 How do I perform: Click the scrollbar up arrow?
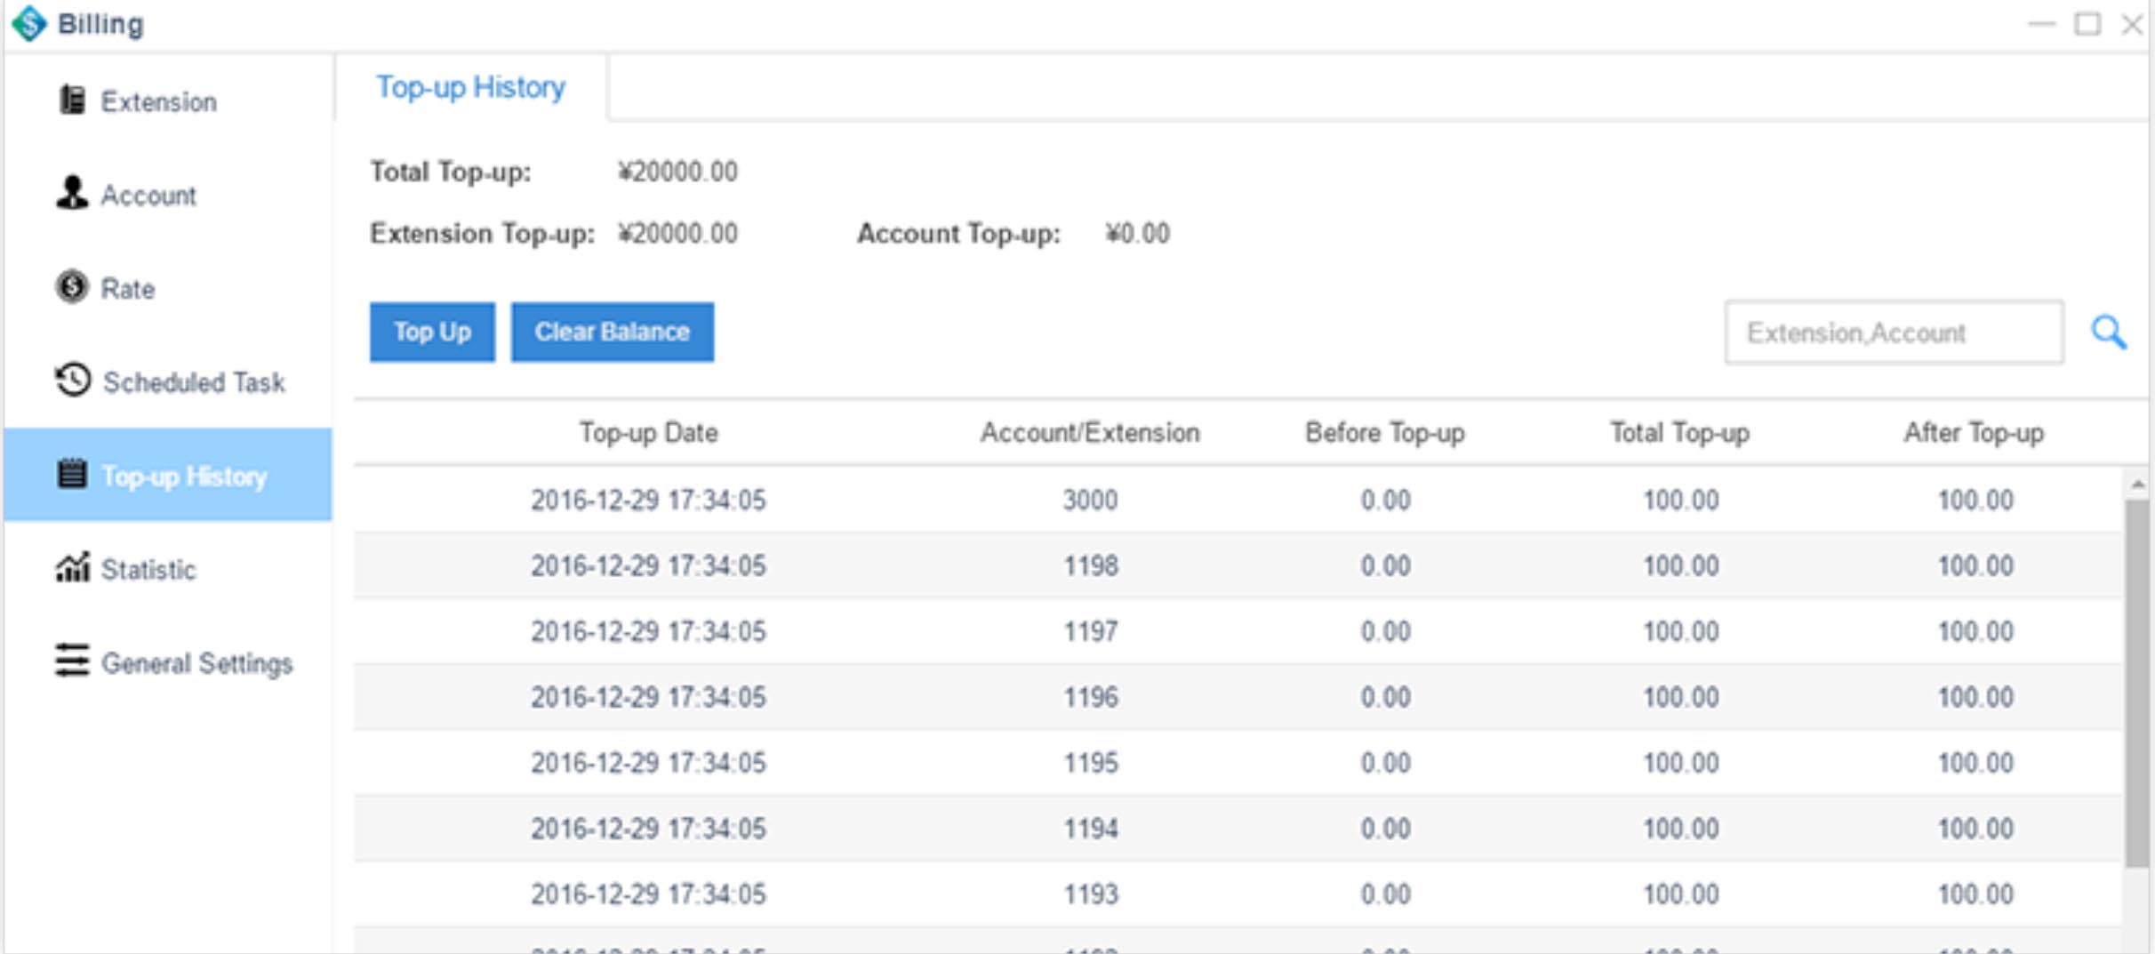point(2137,485)
